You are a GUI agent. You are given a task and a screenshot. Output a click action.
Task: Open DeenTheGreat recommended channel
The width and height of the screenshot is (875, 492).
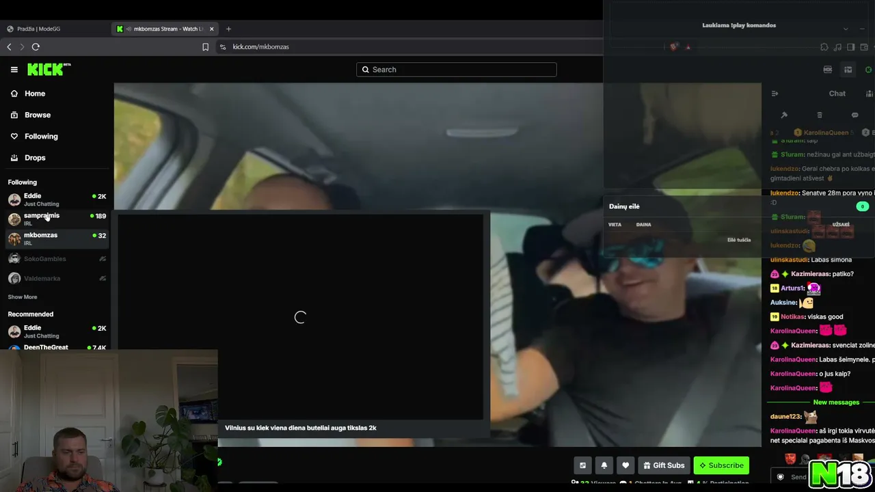point(57,347)
